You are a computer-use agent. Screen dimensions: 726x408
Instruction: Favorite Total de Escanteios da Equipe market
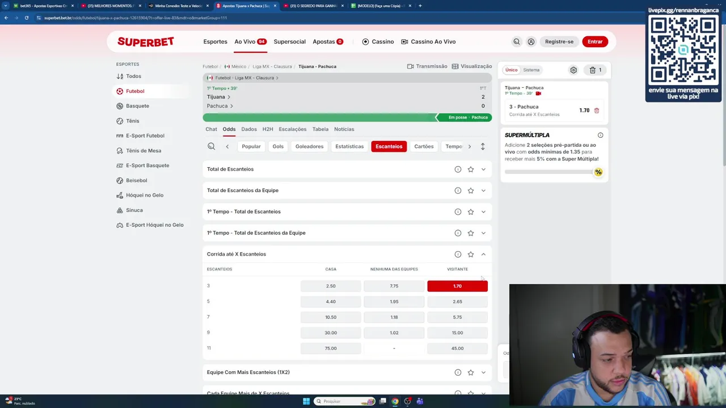pos(471,190)
